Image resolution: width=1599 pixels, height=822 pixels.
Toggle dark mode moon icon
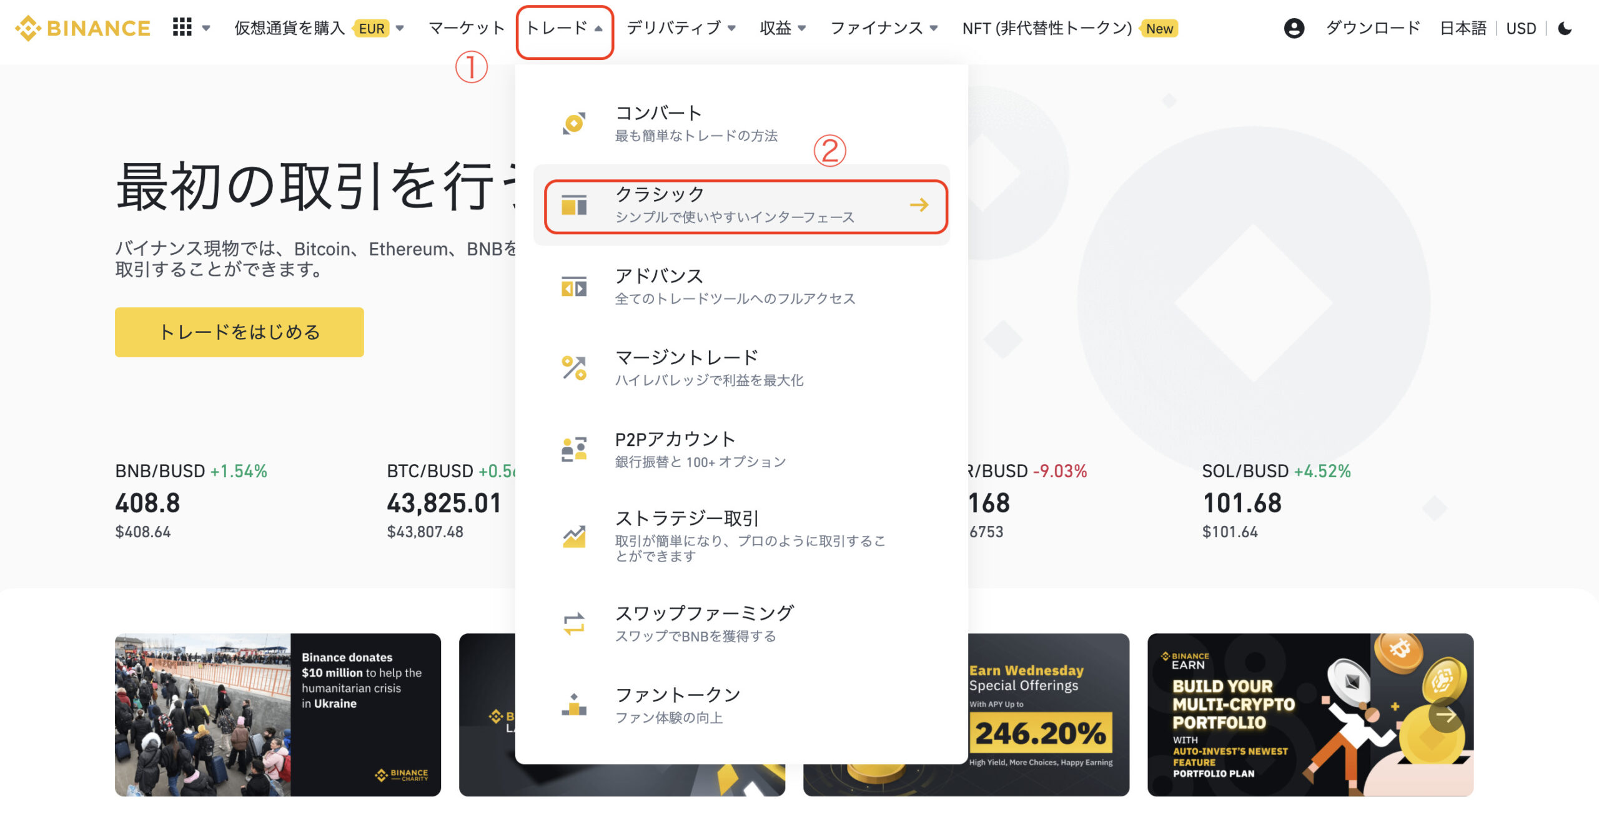[x=1565, y=28]
